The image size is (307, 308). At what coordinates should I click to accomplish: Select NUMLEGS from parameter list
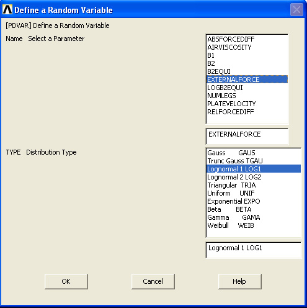(x=247, y=96)
